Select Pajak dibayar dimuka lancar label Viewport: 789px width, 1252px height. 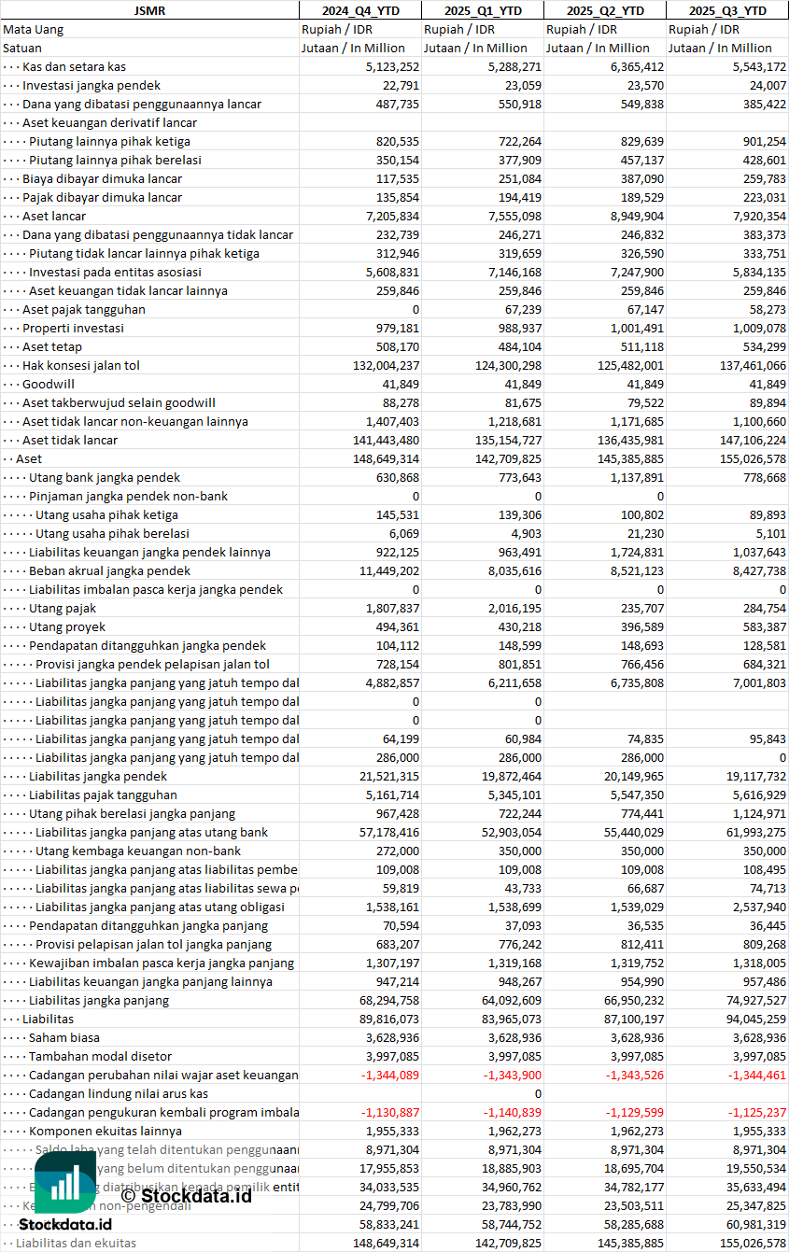[103, 197]
